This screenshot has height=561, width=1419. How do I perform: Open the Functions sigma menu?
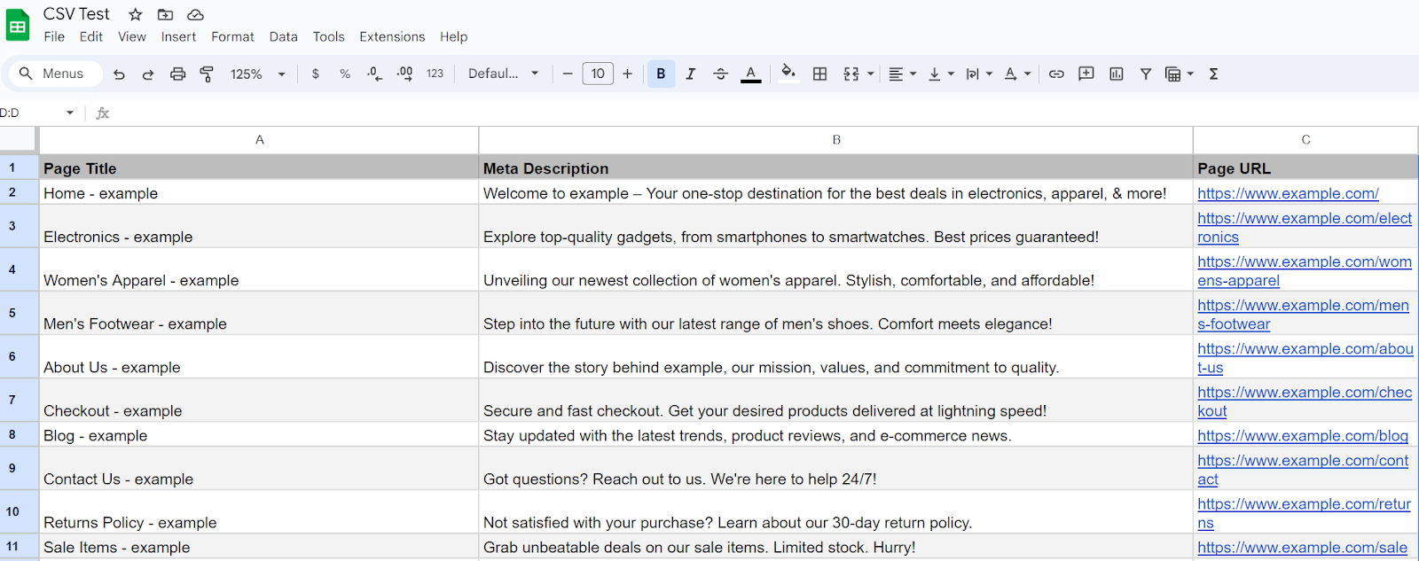(1214, 74)
